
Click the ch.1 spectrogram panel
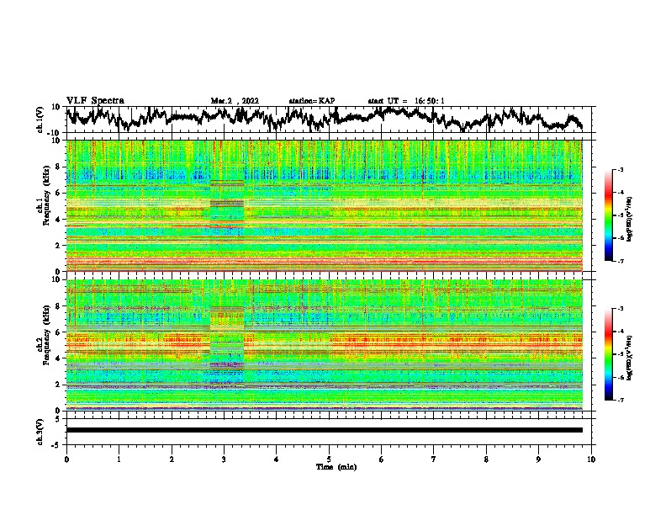(324, 205)
